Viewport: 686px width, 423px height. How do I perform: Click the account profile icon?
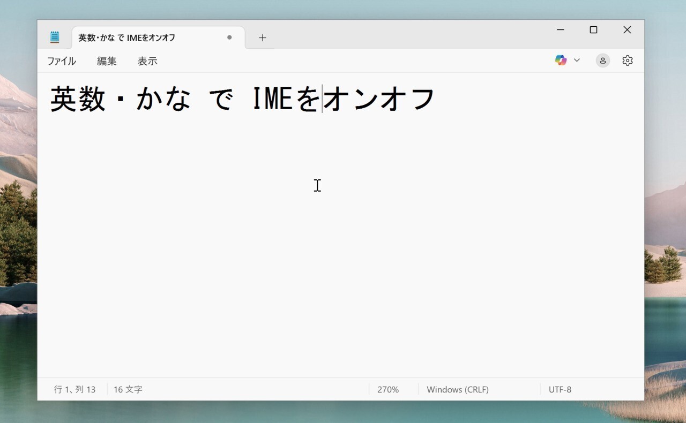click(603, 61)
